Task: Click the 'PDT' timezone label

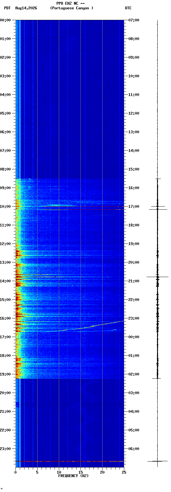Action: (7, 8)
